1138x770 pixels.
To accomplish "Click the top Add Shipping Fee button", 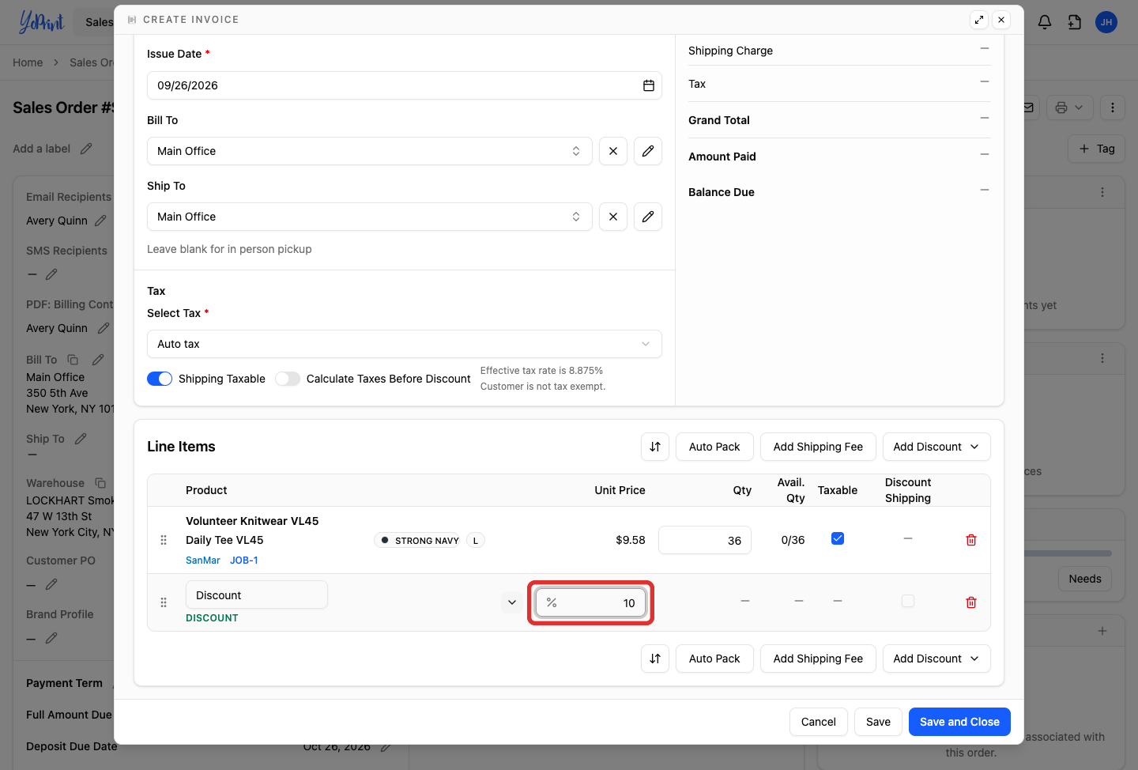I will coord(818,447).
